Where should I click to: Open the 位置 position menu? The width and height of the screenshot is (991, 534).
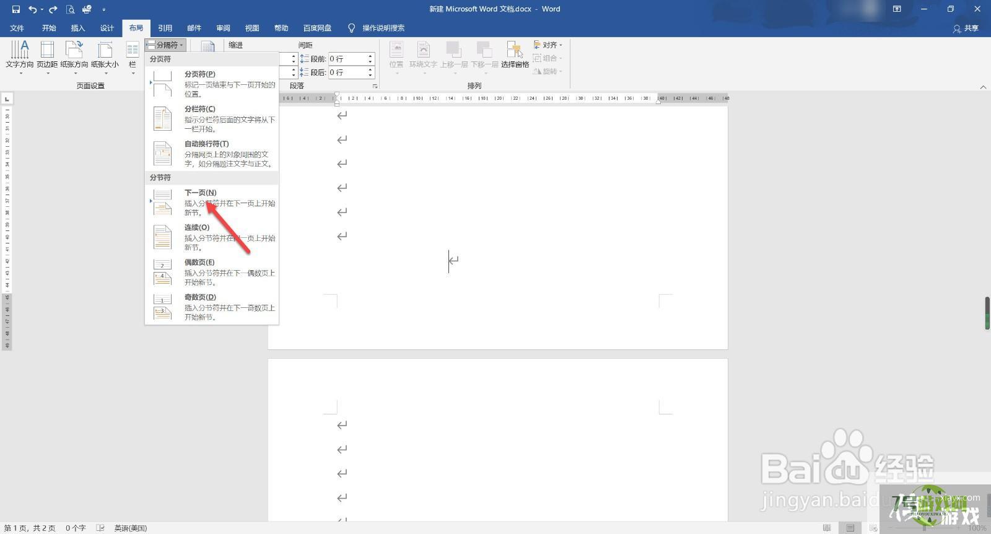396,58
